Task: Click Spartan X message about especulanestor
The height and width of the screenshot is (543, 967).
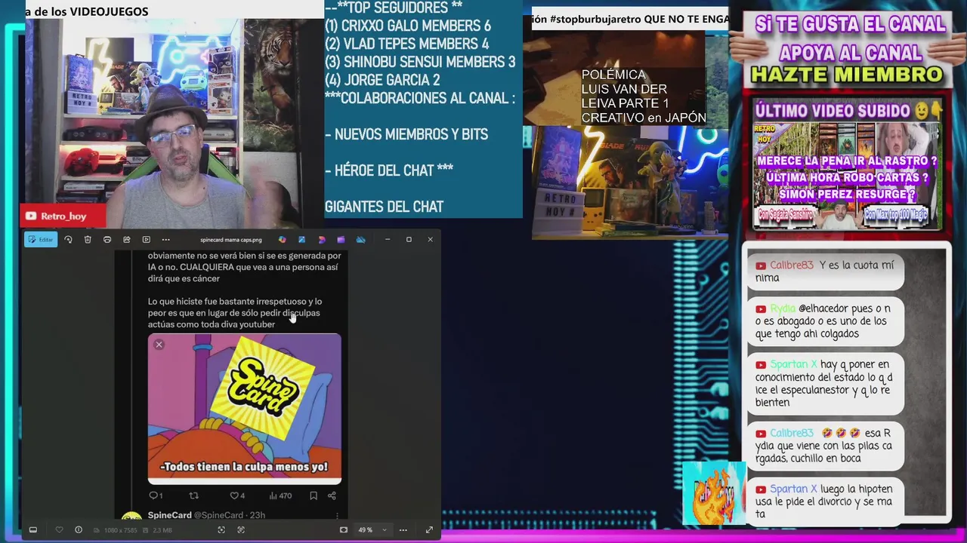Action: pos(825,383)
